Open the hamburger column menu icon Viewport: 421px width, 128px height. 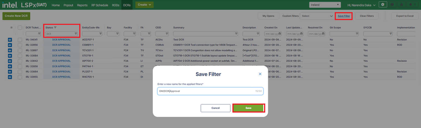[x=12, y=27]
